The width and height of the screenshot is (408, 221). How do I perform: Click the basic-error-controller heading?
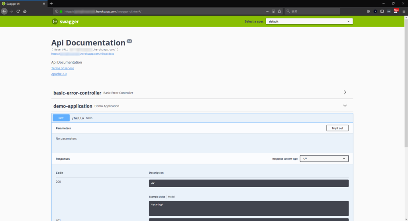[x=77, y=93]
